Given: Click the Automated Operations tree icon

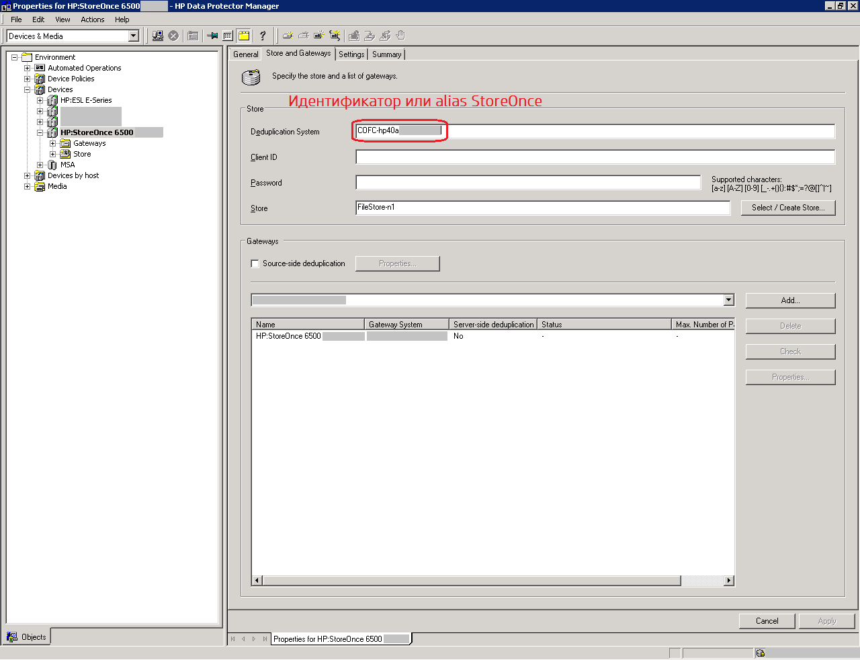Looking at the screenshot, I should pos(40,68).
